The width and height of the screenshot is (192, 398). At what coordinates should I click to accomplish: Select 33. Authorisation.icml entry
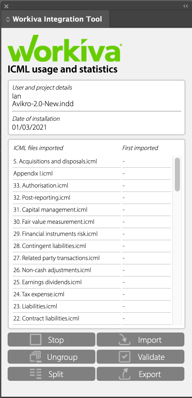pyautogui.click(x=41, y=186)
